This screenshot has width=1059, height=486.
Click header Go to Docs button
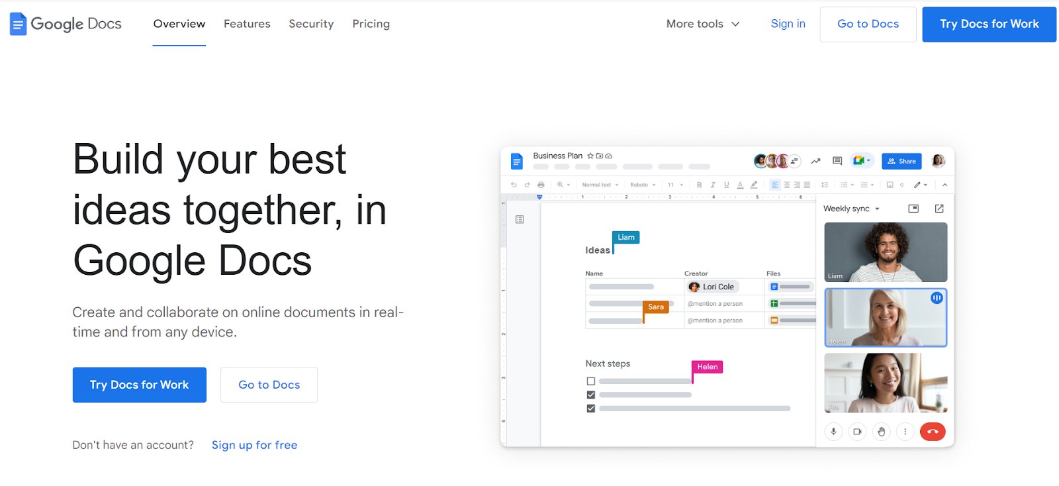pos(868,24)
